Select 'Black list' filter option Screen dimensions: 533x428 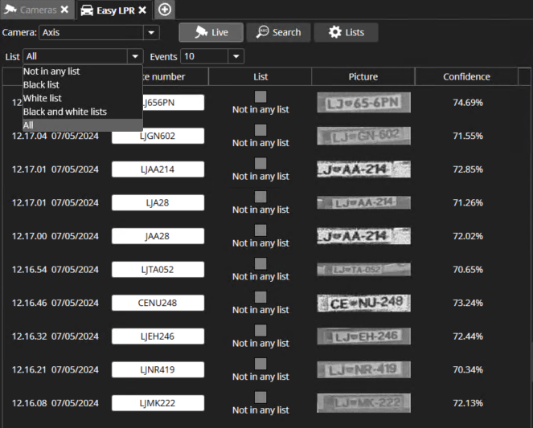[x=42, y=85]
